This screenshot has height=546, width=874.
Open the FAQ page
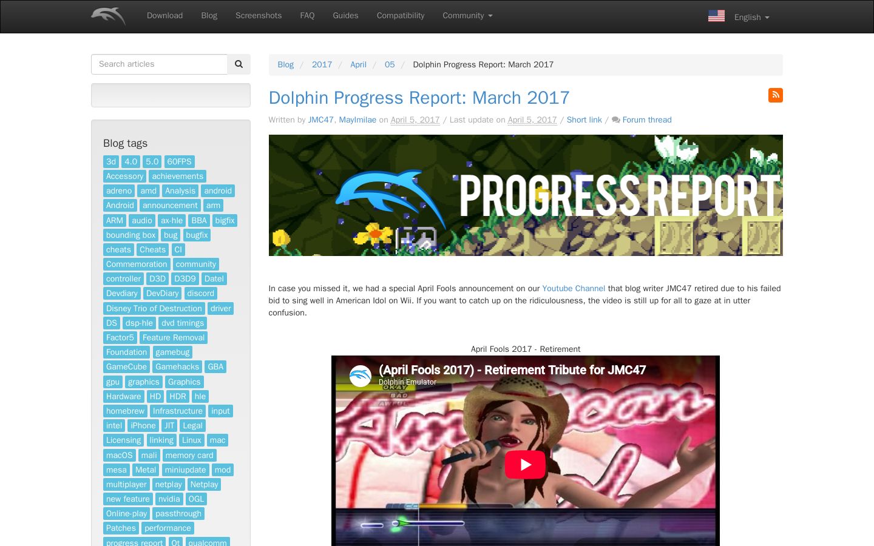click(307, 16)
